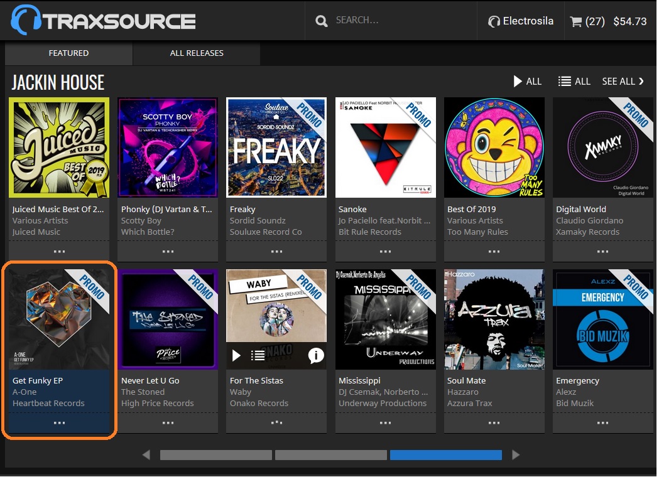Open label Which Bottle?

pyautogui.click(x=148, y=232)
